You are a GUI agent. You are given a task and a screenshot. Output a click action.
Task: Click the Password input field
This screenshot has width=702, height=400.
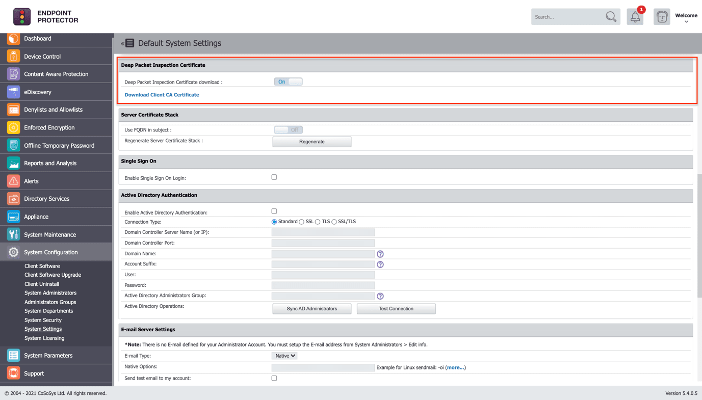[x=323, y=285]
